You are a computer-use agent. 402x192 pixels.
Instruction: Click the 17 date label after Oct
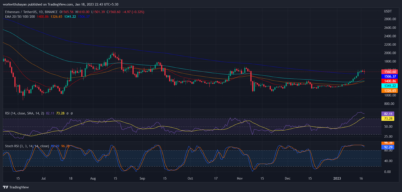[216, 178]
